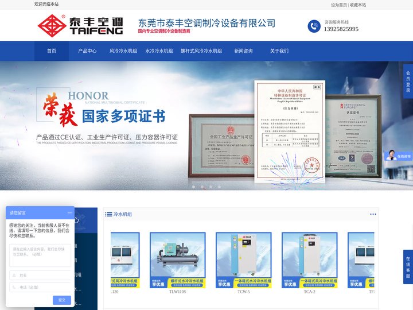413x310 pixels.
Task: Open the 在线客服 side tab
Action: coord(408,267)
